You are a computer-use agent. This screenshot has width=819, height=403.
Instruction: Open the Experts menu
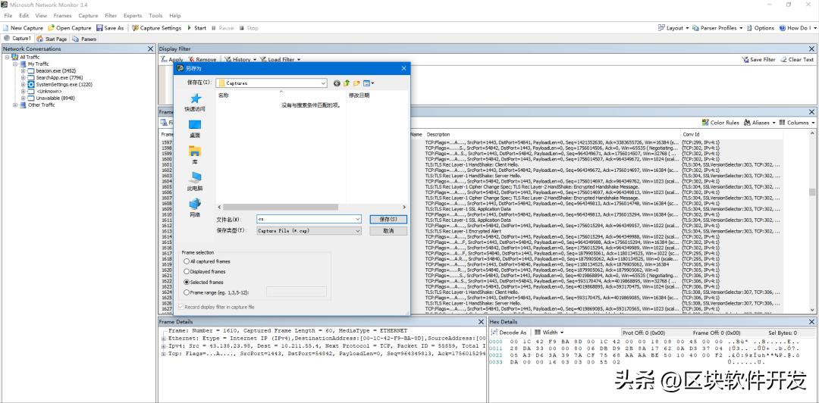coord(132,15)
